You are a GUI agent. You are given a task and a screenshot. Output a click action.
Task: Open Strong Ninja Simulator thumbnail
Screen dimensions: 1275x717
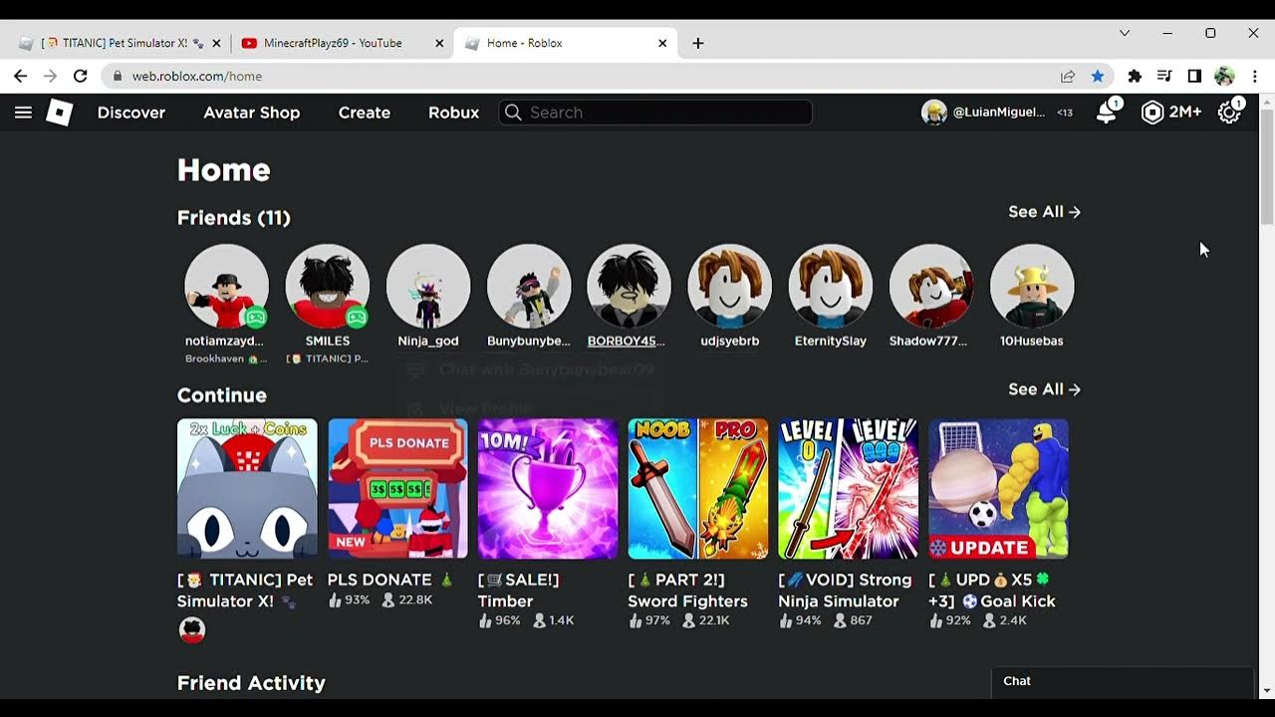pyautogui.click(x=849, y=488)
